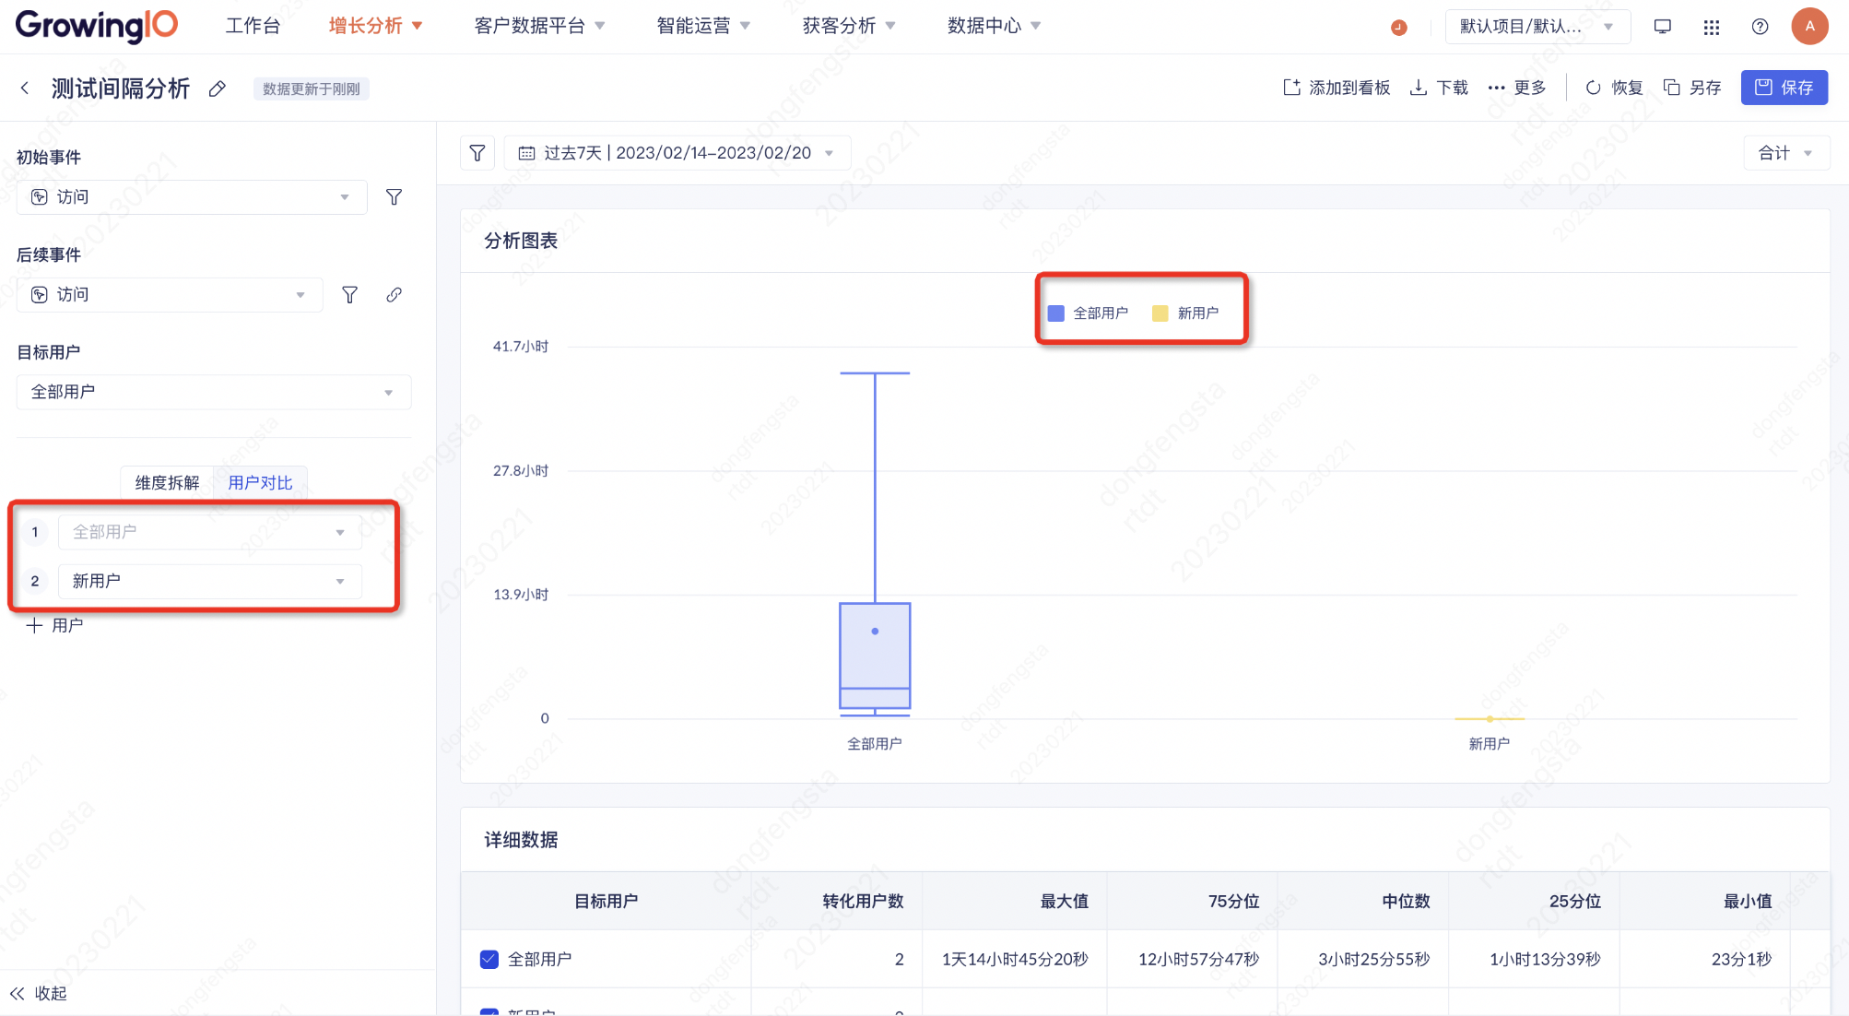Screen dimensions: 1849x1016
Task: Click the plus icon to add 用户
Action: tap(34, 626)
